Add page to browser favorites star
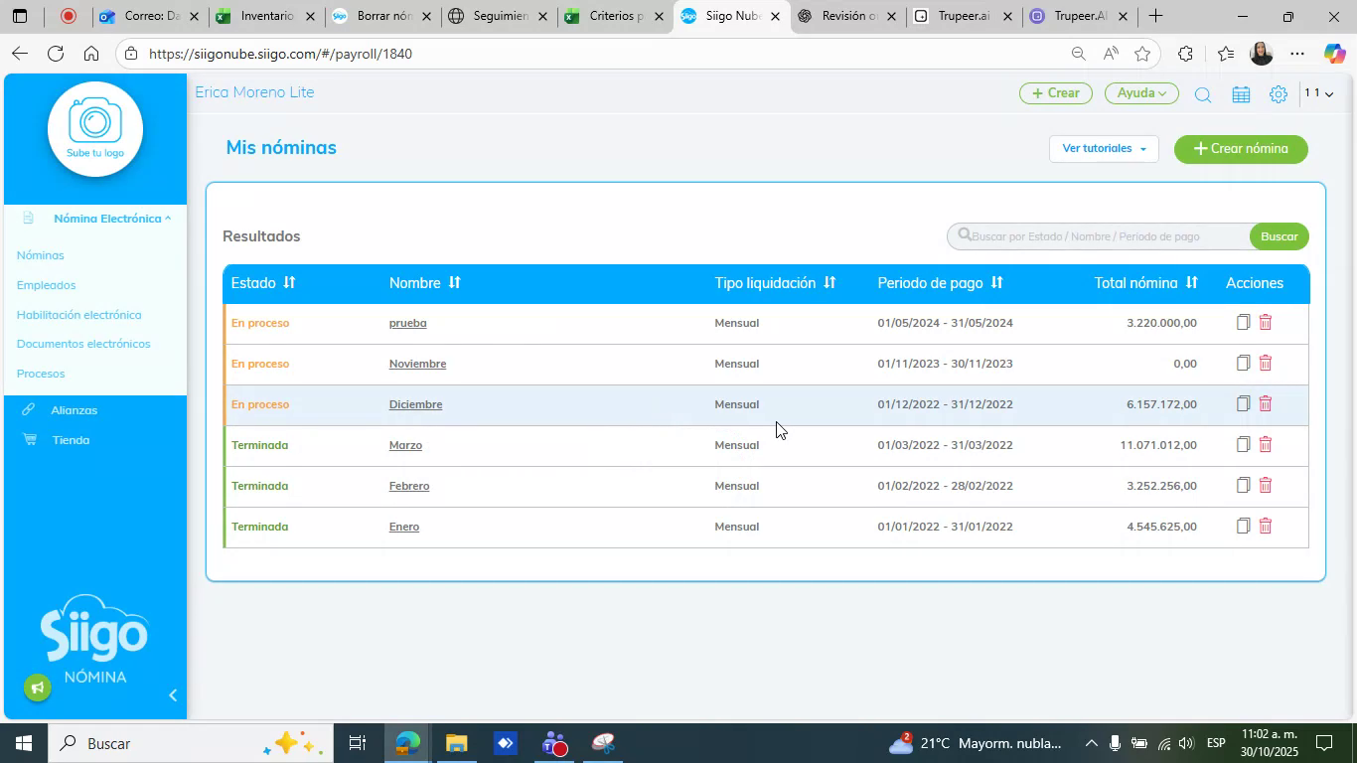1357x763 pixels. tap(1142, 54)
